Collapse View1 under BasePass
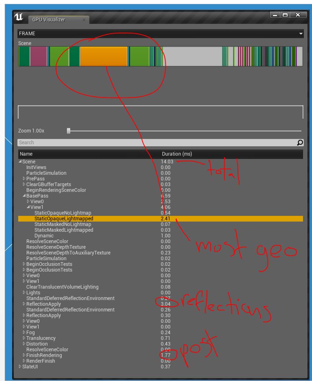 pyautogui.click(x=28, y=207)
